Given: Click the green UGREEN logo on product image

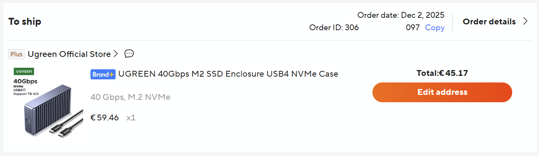Looking at the screenshot, I should pyautogui.click(x=24, y=72).
